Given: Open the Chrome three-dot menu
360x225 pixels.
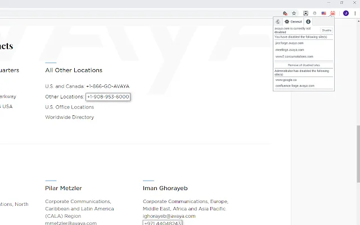Looking at the screenshot, I should [x=355, y=13].
